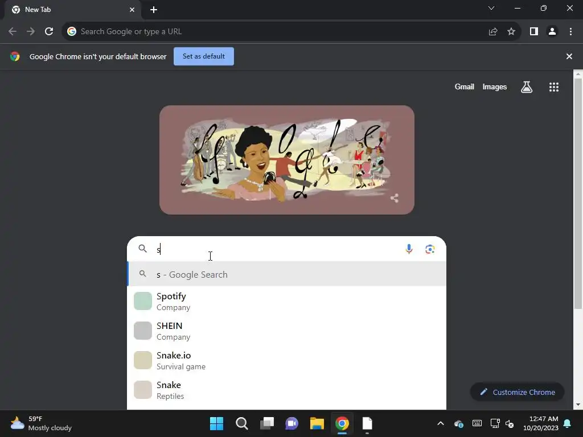Open the clock showing 12:47 AM
Screen dimensions: 583x437
[x=541, y=423]
